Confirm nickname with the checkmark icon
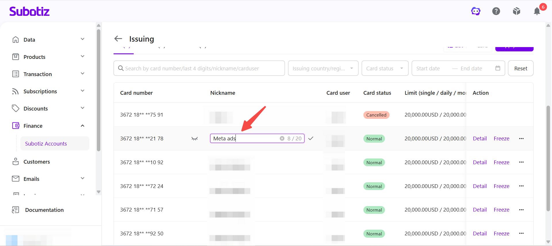This screenshot has width=552, height=246. [x=311, y=138]
